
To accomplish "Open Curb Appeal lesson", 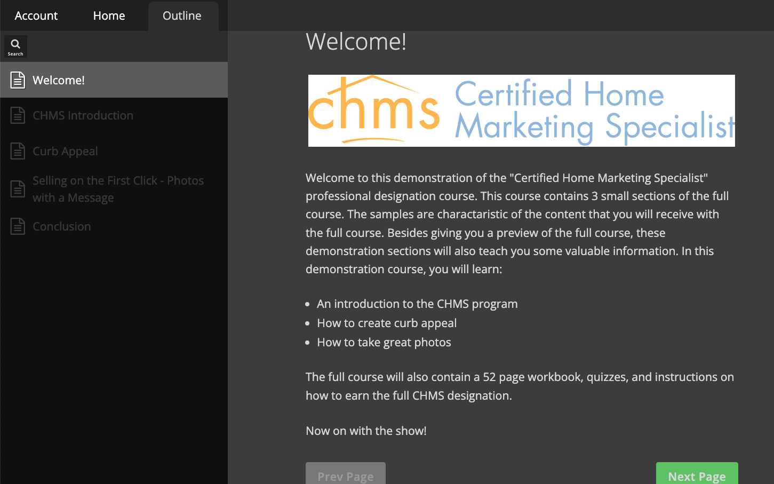I will point(114,151).
